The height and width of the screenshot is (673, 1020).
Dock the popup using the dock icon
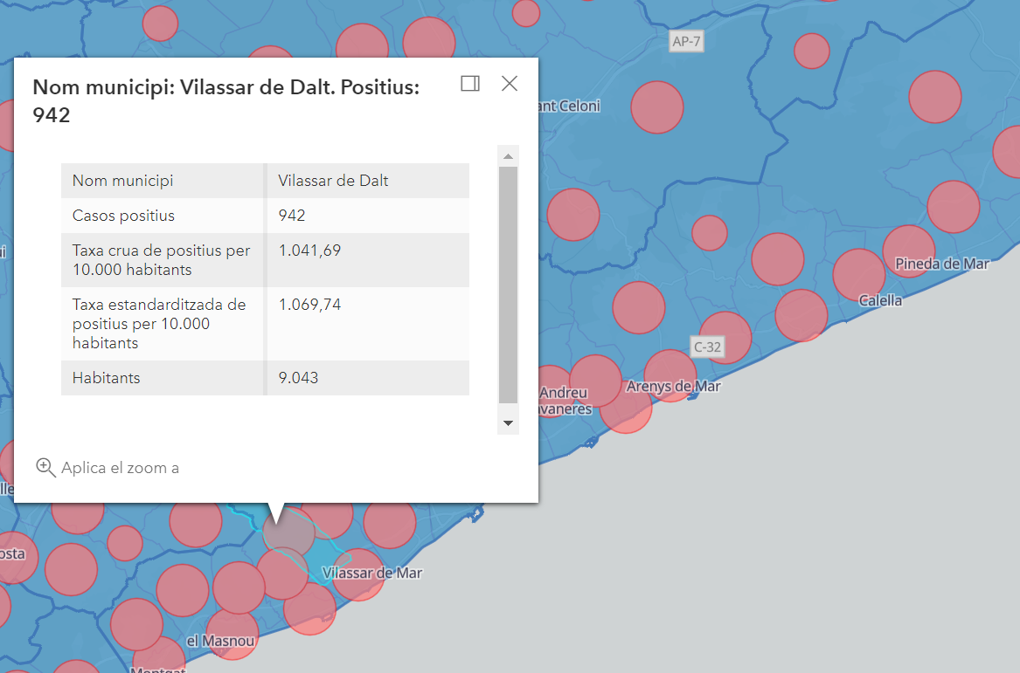coord(470,84)
